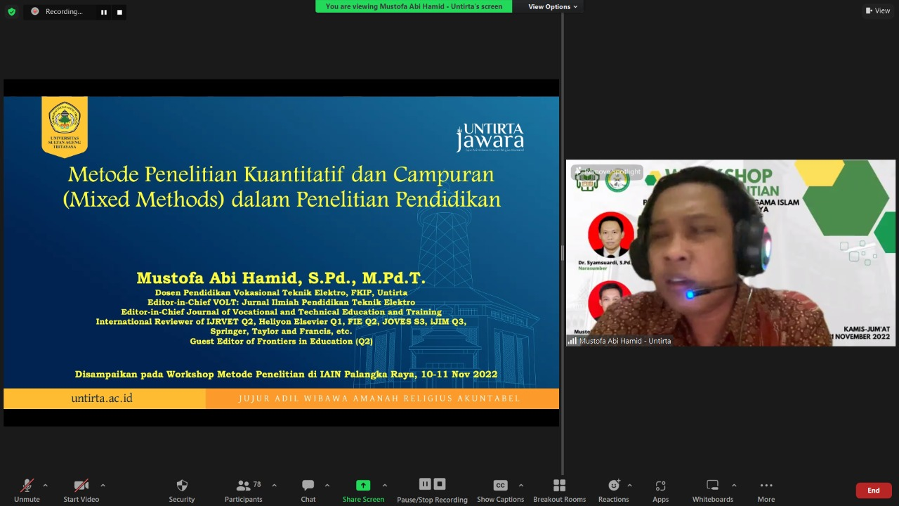Screen dimensions: 899x506
Task: Click the green Share Screen button
Action: 363,491
